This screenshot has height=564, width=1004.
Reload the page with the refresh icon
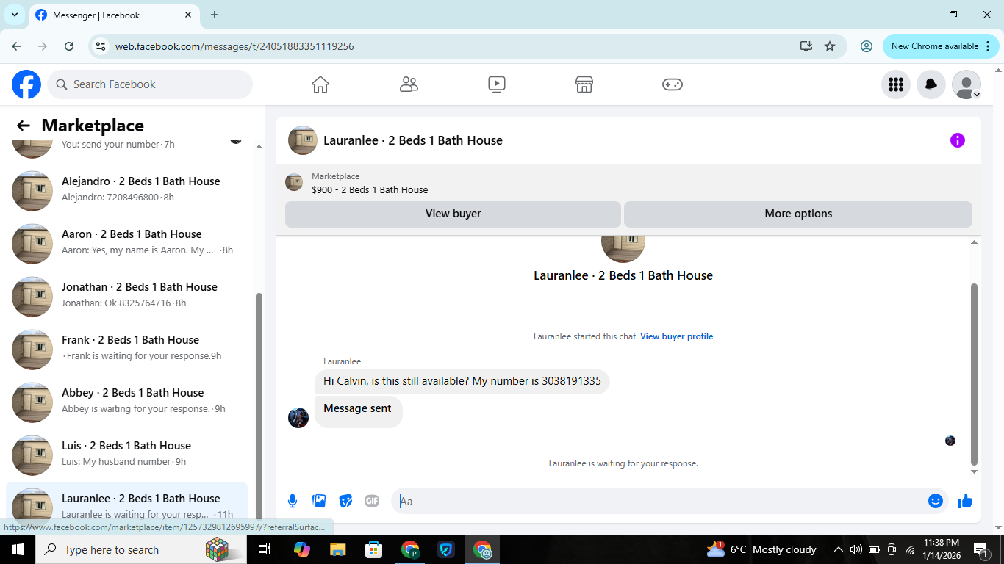point(69,46)
